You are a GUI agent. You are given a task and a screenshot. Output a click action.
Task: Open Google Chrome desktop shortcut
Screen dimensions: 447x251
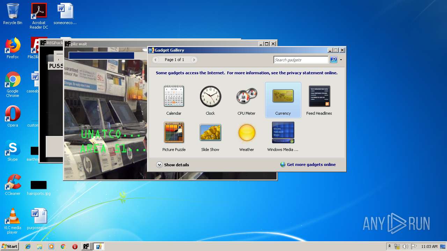13,84
